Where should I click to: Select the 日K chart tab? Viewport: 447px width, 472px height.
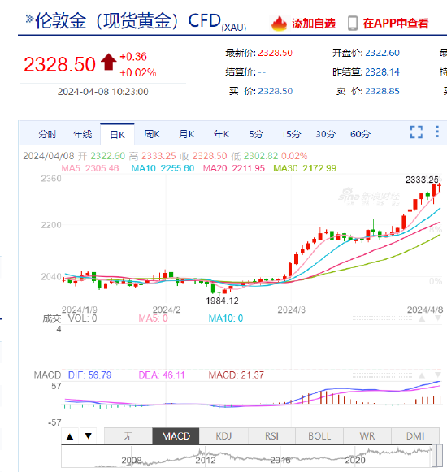coord(118,134)
